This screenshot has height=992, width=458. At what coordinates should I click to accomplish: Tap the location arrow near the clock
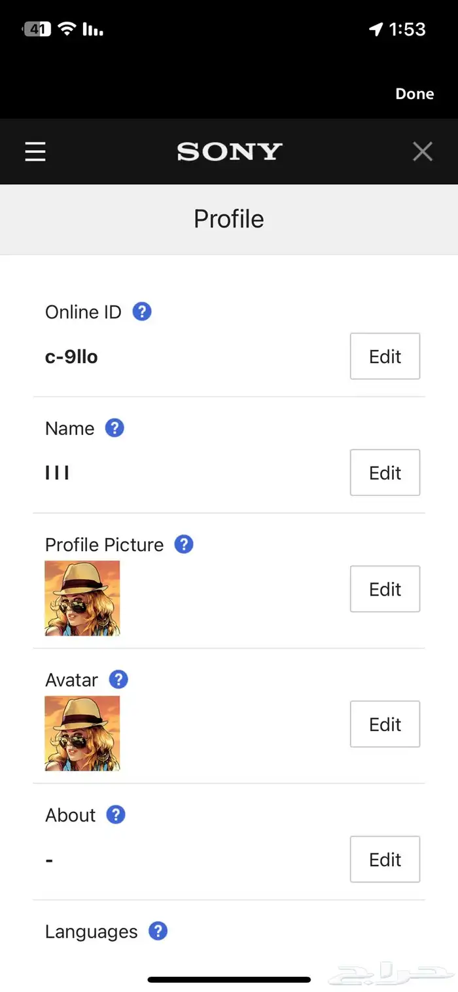point(375,29)
